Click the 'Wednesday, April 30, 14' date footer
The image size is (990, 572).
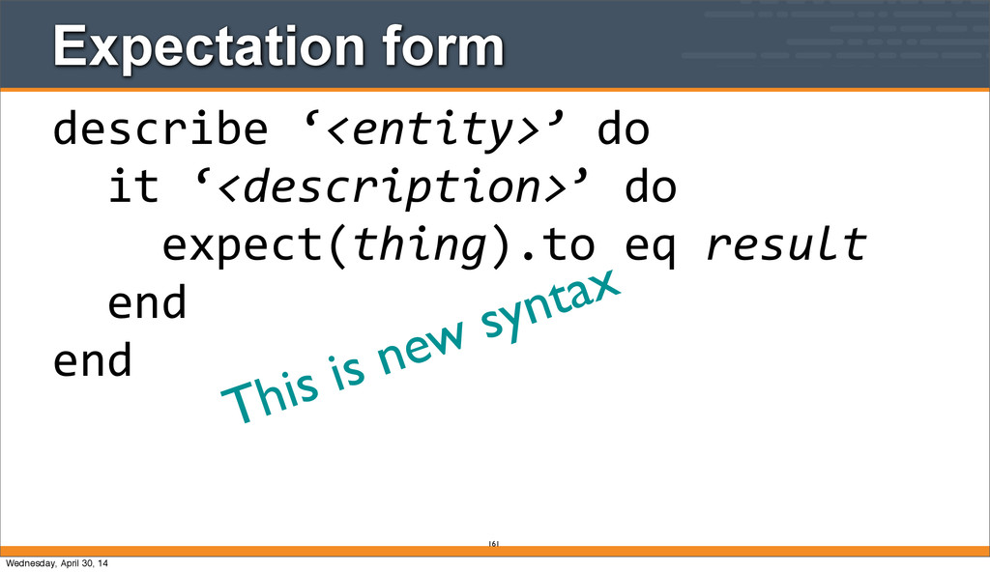point(57,562)
